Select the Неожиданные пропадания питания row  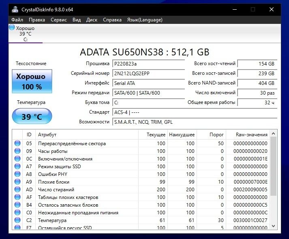tap(141, 213)
